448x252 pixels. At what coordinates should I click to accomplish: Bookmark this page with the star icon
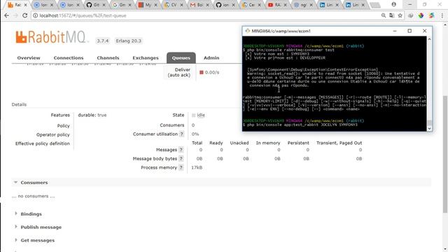400,15
